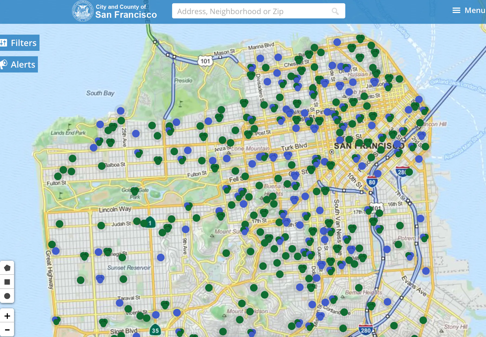Image resolution: width=486 pixels, height=337 pixels.
Task: Click the City and County of San Francisco title
Action: [x=126, y=11]
